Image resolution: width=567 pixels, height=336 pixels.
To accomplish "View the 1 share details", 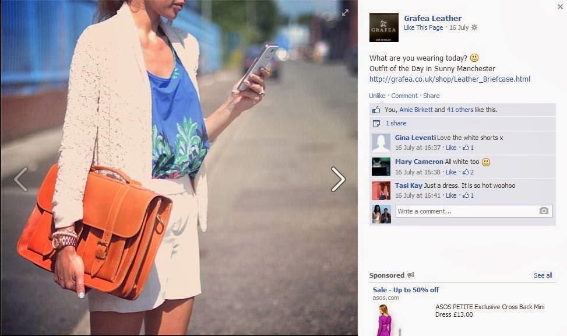I will pos(396,124).
